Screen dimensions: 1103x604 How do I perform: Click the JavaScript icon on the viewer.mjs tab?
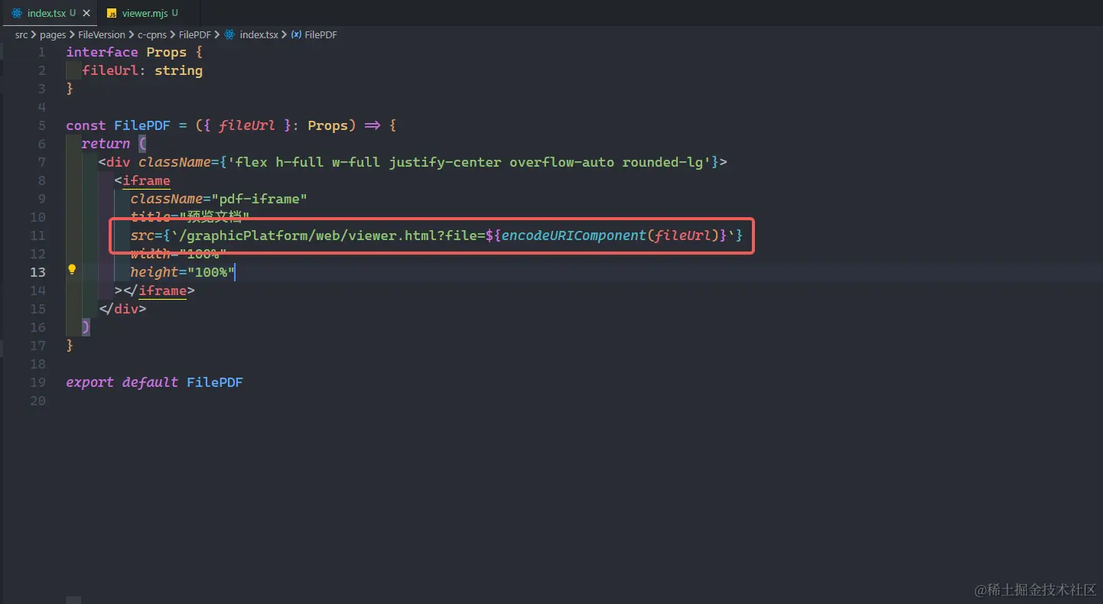pos(110,12)
